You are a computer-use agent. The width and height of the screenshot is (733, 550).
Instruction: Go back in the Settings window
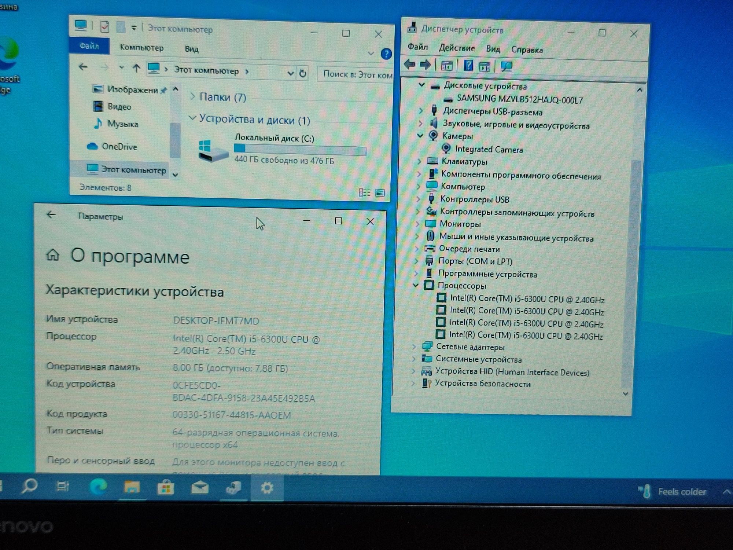click(x=51, y=215)
